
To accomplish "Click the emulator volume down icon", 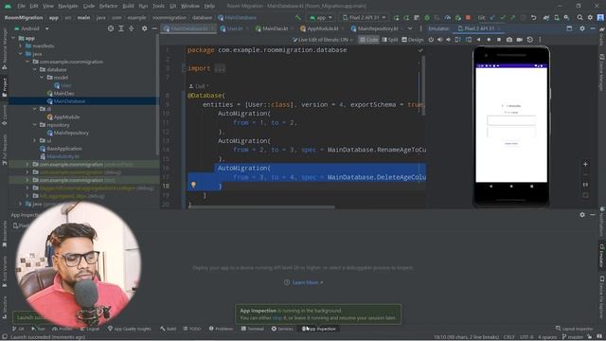I will pyautogui.click(x=448, y=40).
